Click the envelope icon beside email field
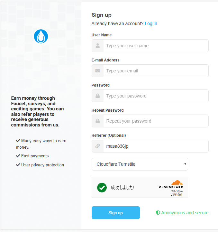The image size is (218, 232). (x=97, y=71)
